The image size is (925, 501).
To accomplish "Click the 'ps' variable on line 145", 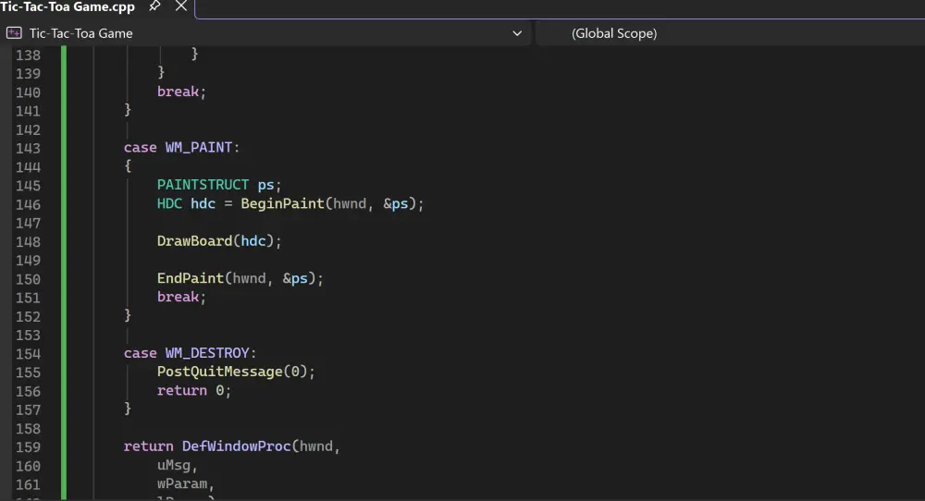I will click(x=265, y=186).
